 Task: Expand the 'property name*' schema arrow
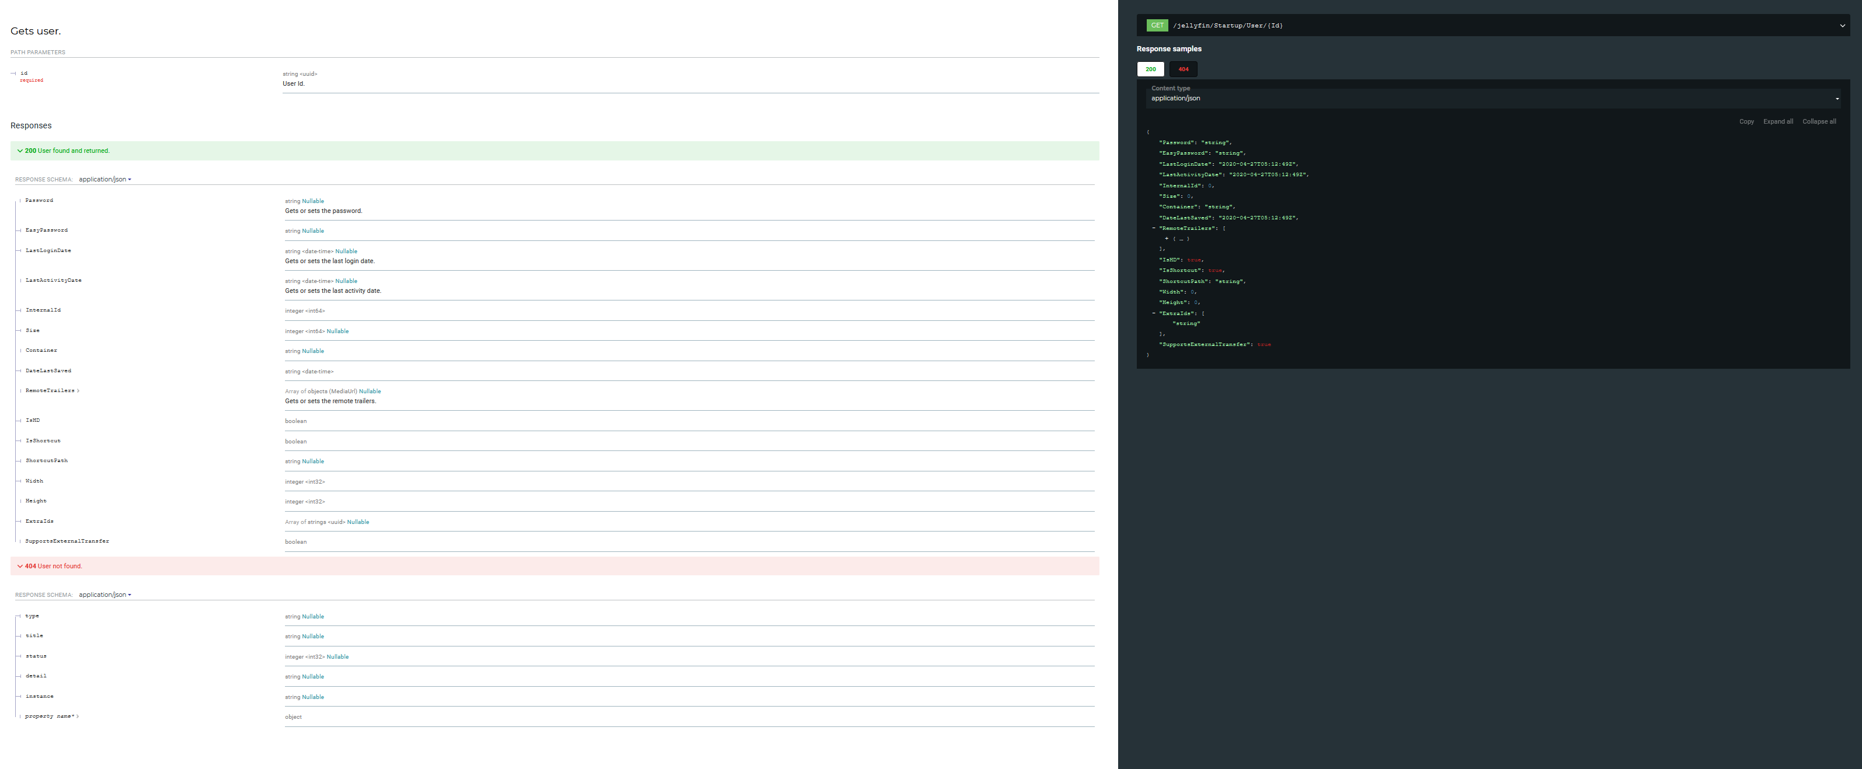pos(77,716)
